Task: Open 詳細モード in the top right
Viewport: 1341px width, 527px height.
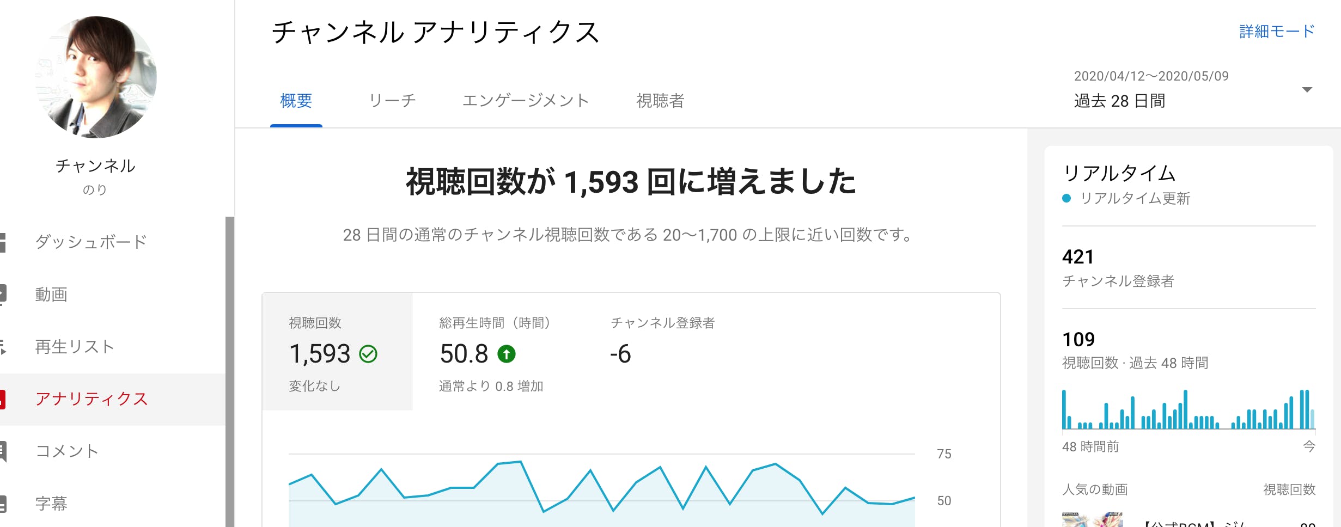Action: [x=1277, y=32]
